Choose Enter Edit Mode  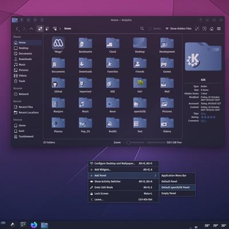coord(123,187)
